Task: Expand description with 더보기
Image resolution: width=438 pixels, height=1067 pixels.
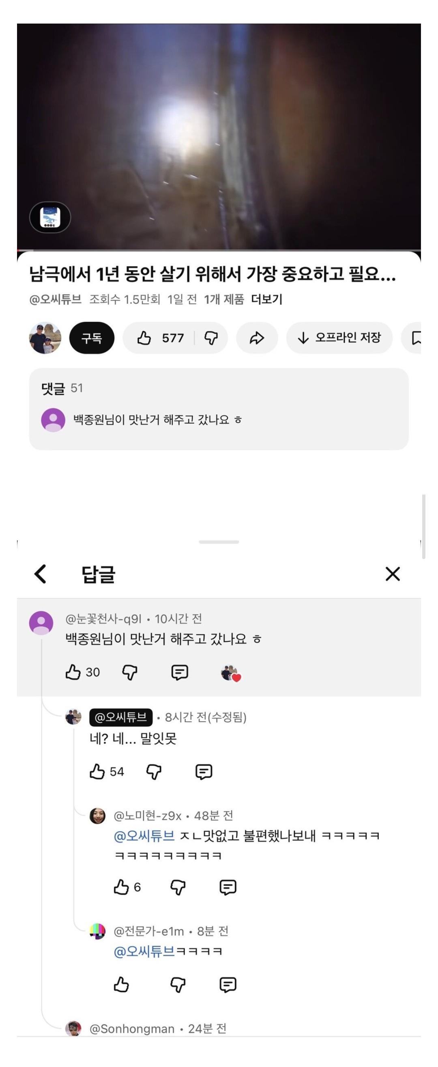Action: 266,299
